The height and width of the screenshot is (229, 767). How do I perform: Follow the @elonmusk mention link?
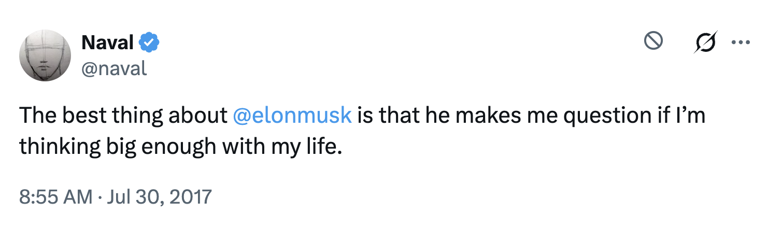292,115
